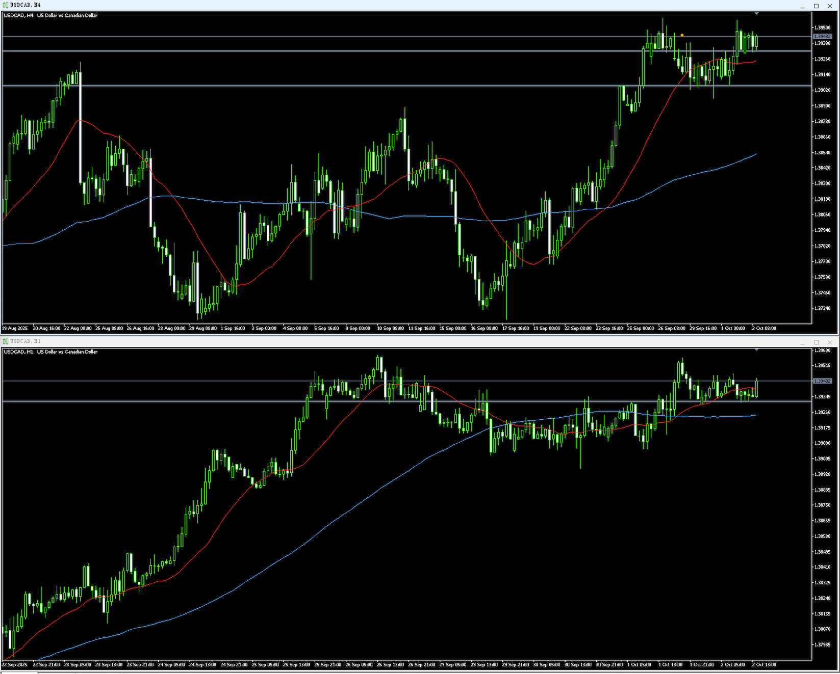This screenshot has height=674, width=840.
Task: Maximize the USDCAD H1 chart window
Action: tap(816, 342)
